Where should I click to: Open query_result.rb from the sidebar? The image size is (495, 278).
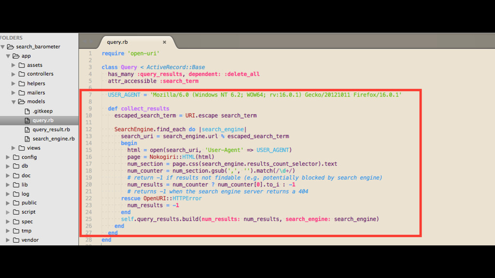tap(51, 129)
